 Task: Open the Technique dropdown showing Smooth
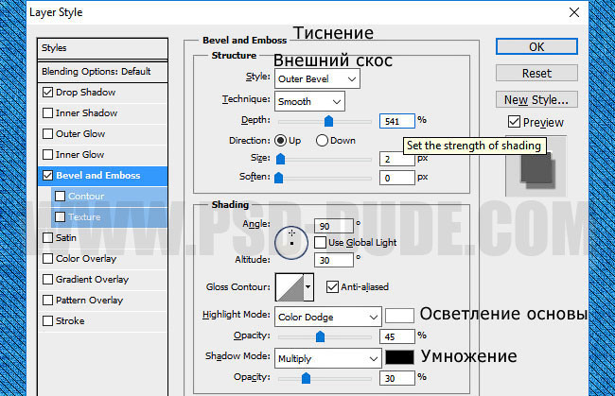pos(309,101)
